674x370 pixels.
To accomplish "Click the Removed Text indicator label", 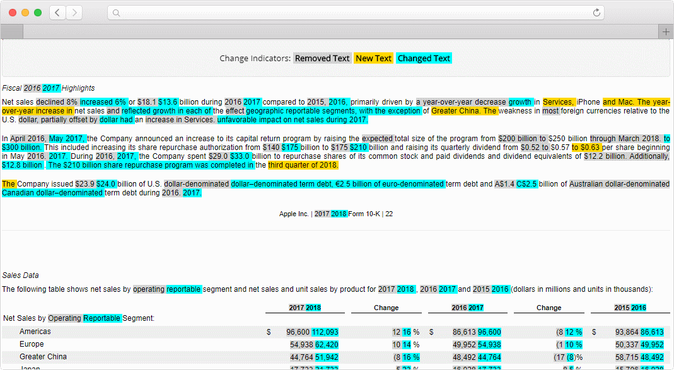I will 322,58.
